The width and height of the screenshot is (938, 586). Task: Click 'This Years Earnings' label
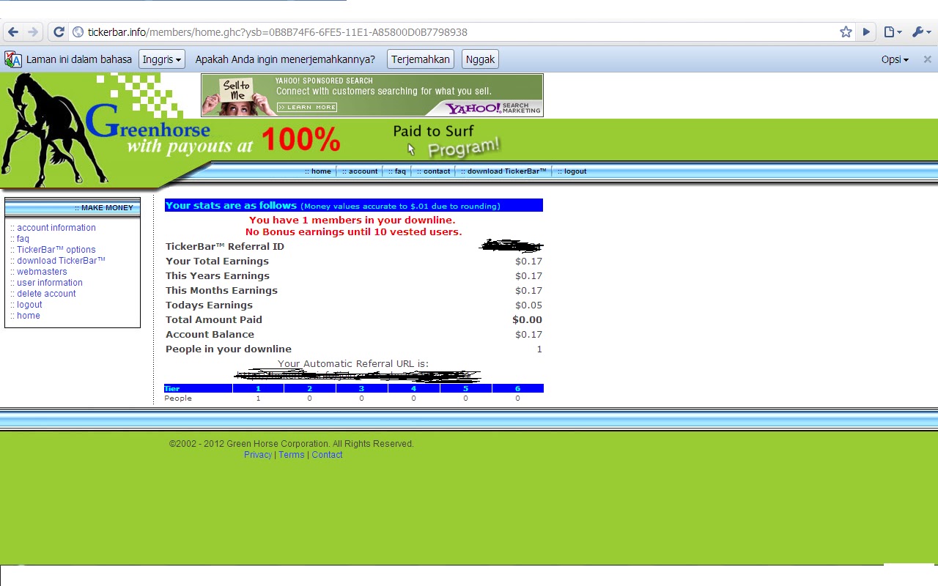coord(218,276)
